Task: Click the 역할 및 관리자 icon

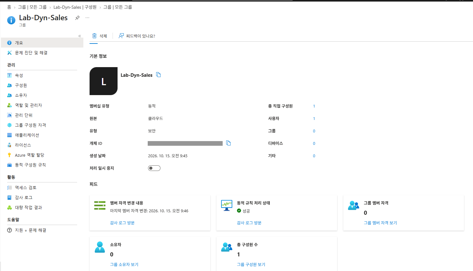Action: pyautogui.click(x=10, y=105)
